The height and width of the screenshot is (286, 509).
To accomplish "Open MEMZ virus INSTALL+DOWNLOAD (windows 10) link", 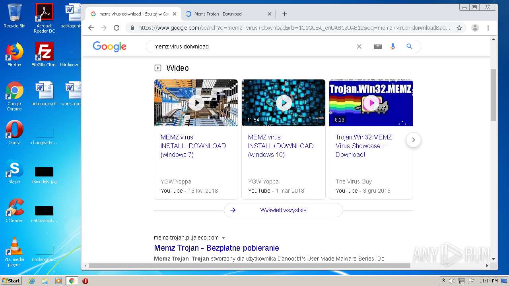I will [x=281, y=146].
